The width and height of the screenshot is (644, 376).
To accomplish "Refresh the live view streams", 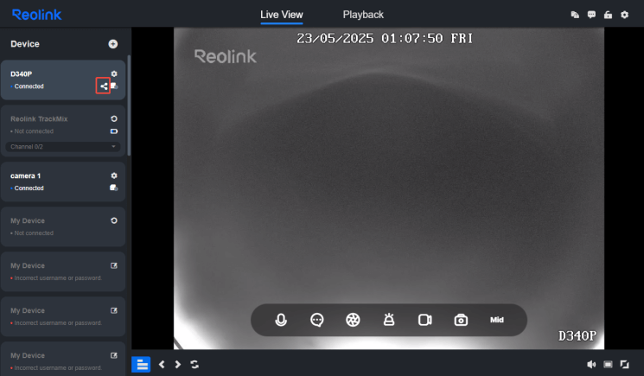I will coord(194,365).
